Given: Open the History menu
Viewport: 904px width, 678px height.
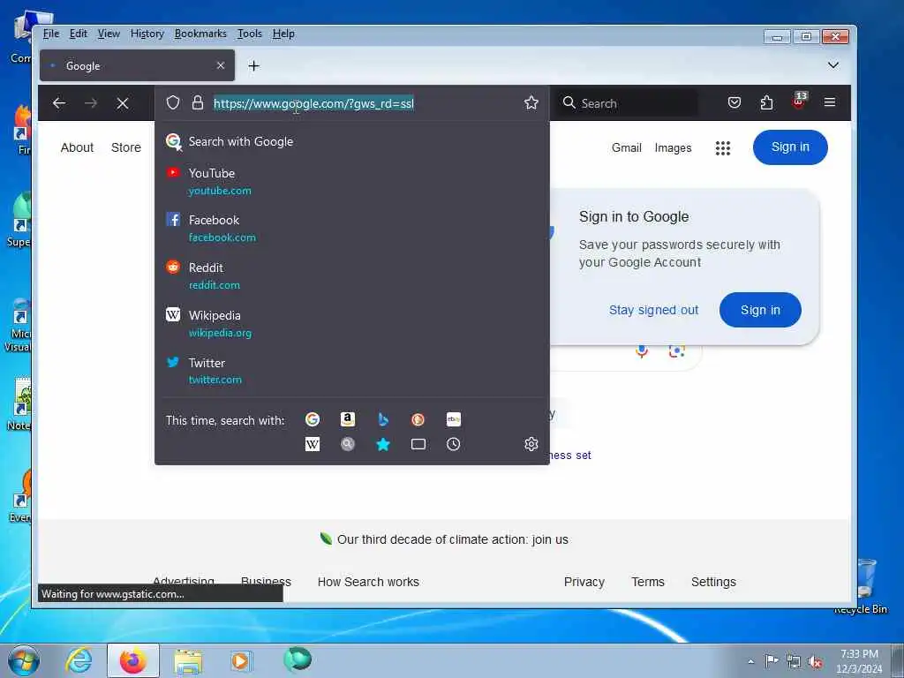Looking at the screenshot, I should pyautogui.click(x=147, y=34).
